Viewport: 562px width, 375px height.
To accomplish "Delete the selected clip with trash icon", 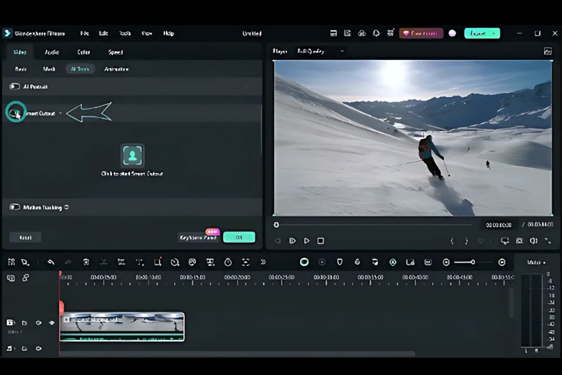I will (x=86, y=262).
